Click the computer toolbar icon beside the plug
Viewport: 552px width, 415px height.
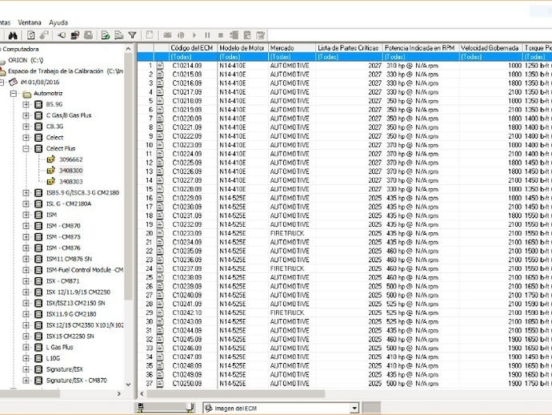75,35
